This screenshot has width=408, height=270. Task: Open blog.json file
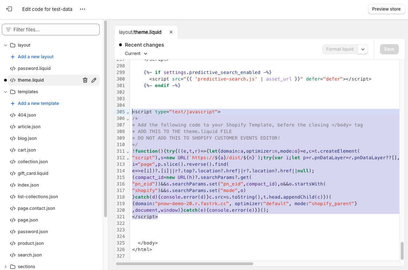[27, 138]
